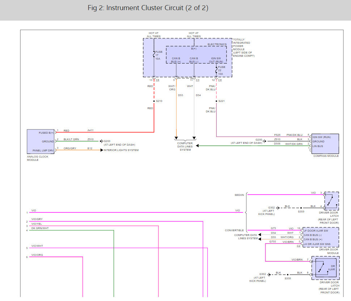Viewport: 351px width, 301px height.
Task: Click the 'IGN SW (RUN)' pin in the compass module
Action: pyautogui.click(x=321, y=137)
